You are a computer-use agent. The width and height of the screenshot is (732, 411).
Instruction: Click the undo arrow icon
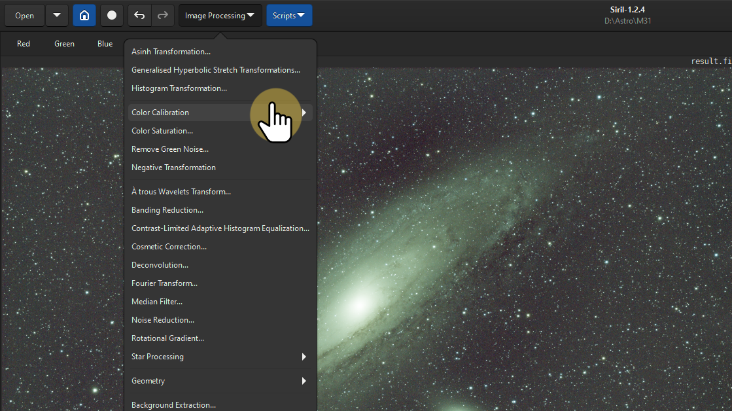tap(139, 15)
